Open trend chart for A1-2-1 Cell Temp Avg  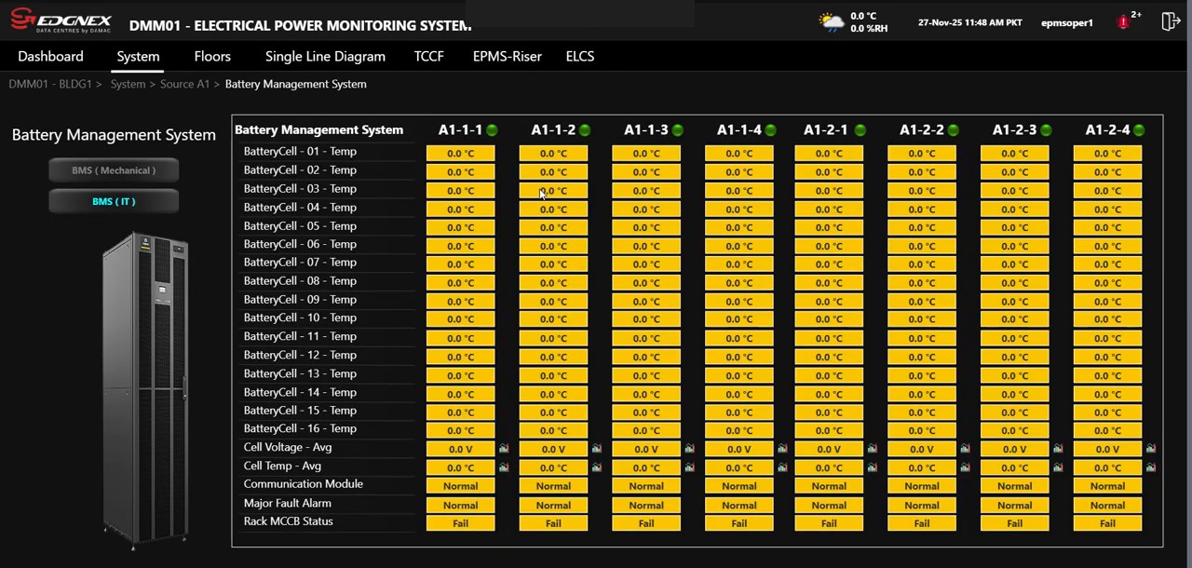[x=873, y=467]
